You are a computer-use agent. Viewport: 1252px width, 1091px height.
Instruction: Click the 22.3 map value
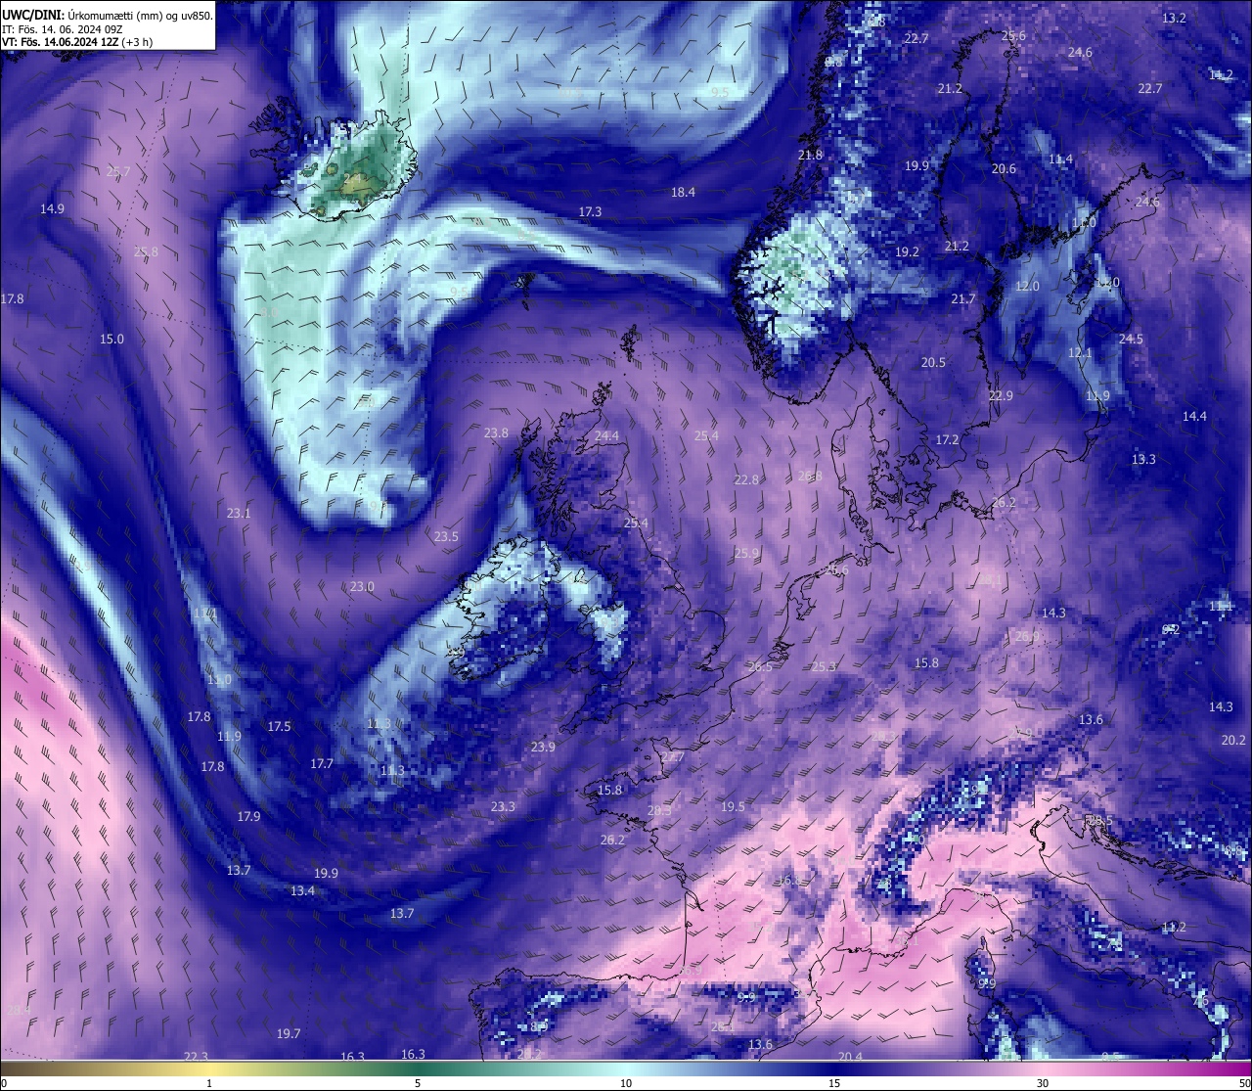196,1056
